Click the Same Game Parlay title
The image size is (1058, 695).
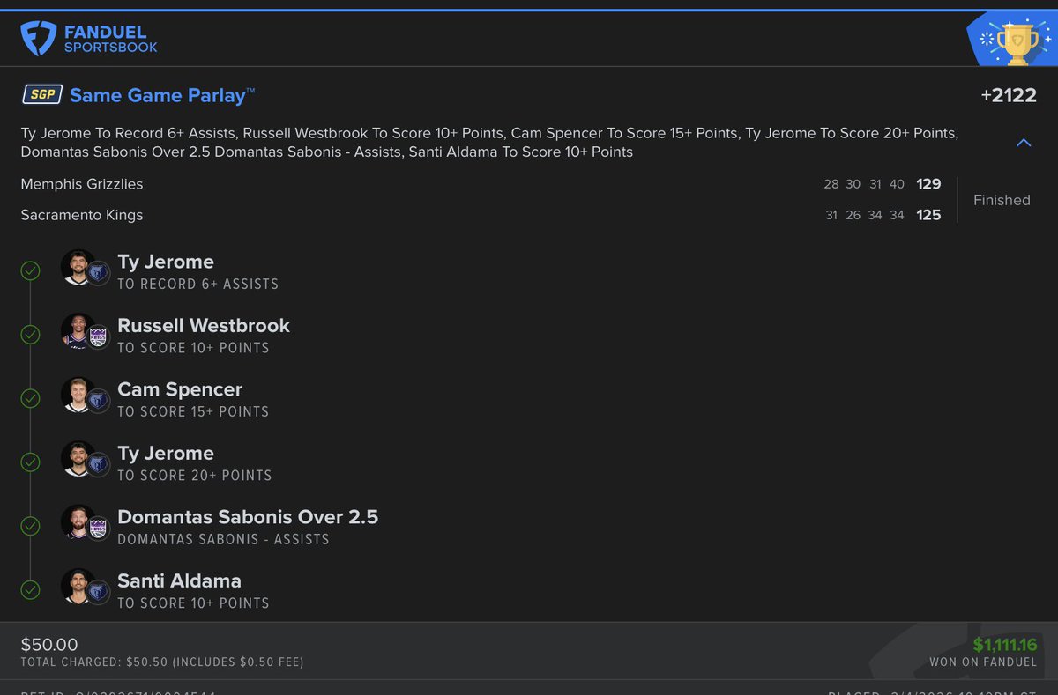click(x=162, y=95)
